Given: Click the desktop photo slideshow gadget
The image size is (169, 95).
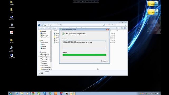Looking at the screenshot, I should coord(154,25).
